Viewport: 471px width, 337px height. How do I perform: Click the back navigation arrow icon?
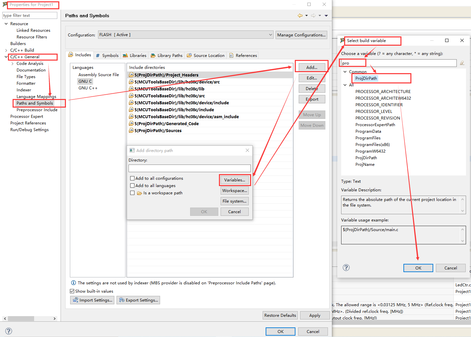(x=300, y=16)
